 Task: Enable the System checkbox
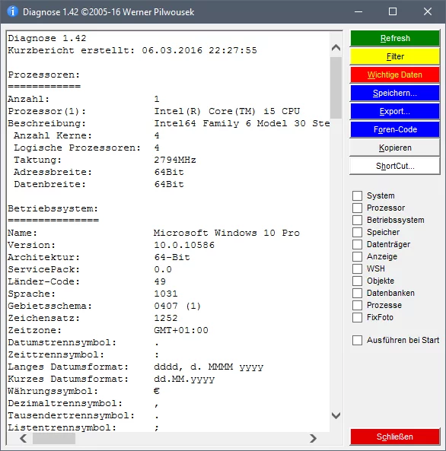coord(357,195)
